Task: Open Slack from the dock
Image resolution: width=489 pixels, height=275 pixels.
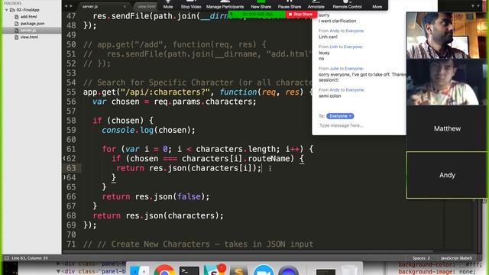Action: [214, 270]
